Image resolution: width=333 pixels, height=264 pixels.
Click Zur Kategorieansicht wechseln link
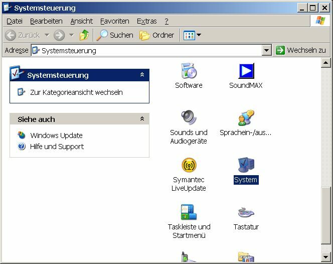[x=76, y=92]
